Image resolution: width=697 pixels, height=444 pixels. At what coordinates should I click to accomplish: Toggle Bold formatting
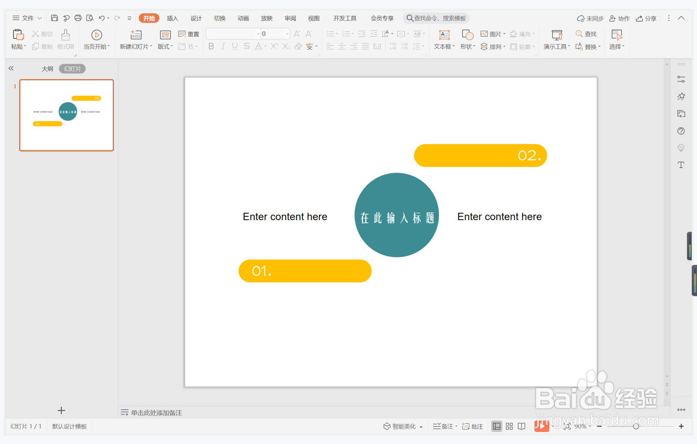[x=211, y=46]
